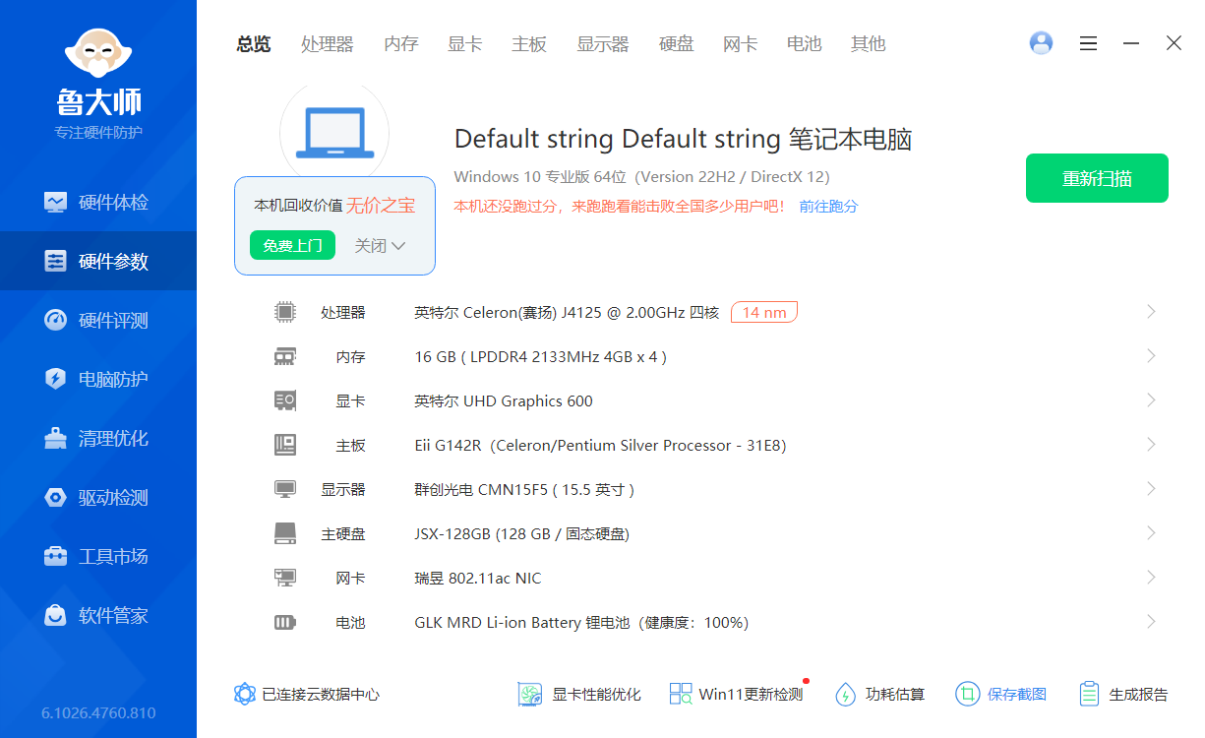Open 电脑防护 sidebar entry
The width and height of the screenshot is (1205, 738).
point(98,379)
